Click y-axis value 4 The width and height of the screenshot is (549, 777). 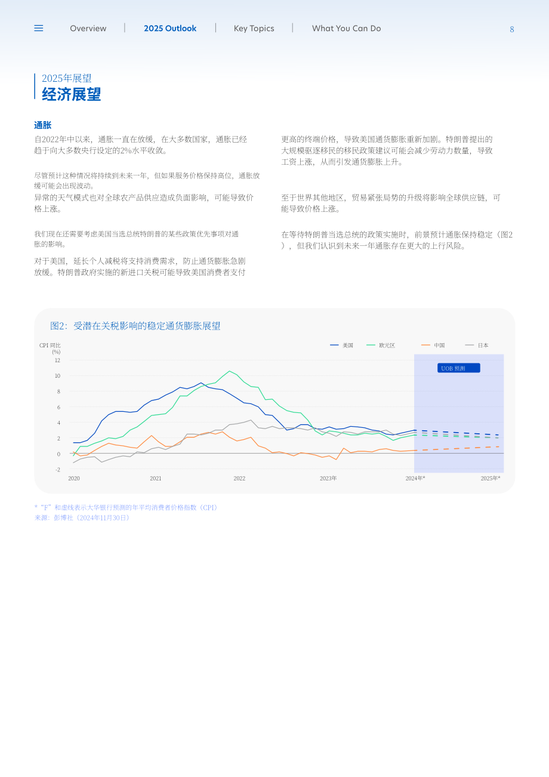(x=58, y=423)
